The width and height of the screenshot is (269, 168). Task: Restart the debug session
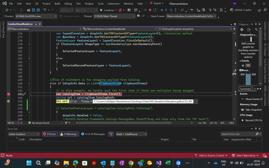(x=155, y=10)
